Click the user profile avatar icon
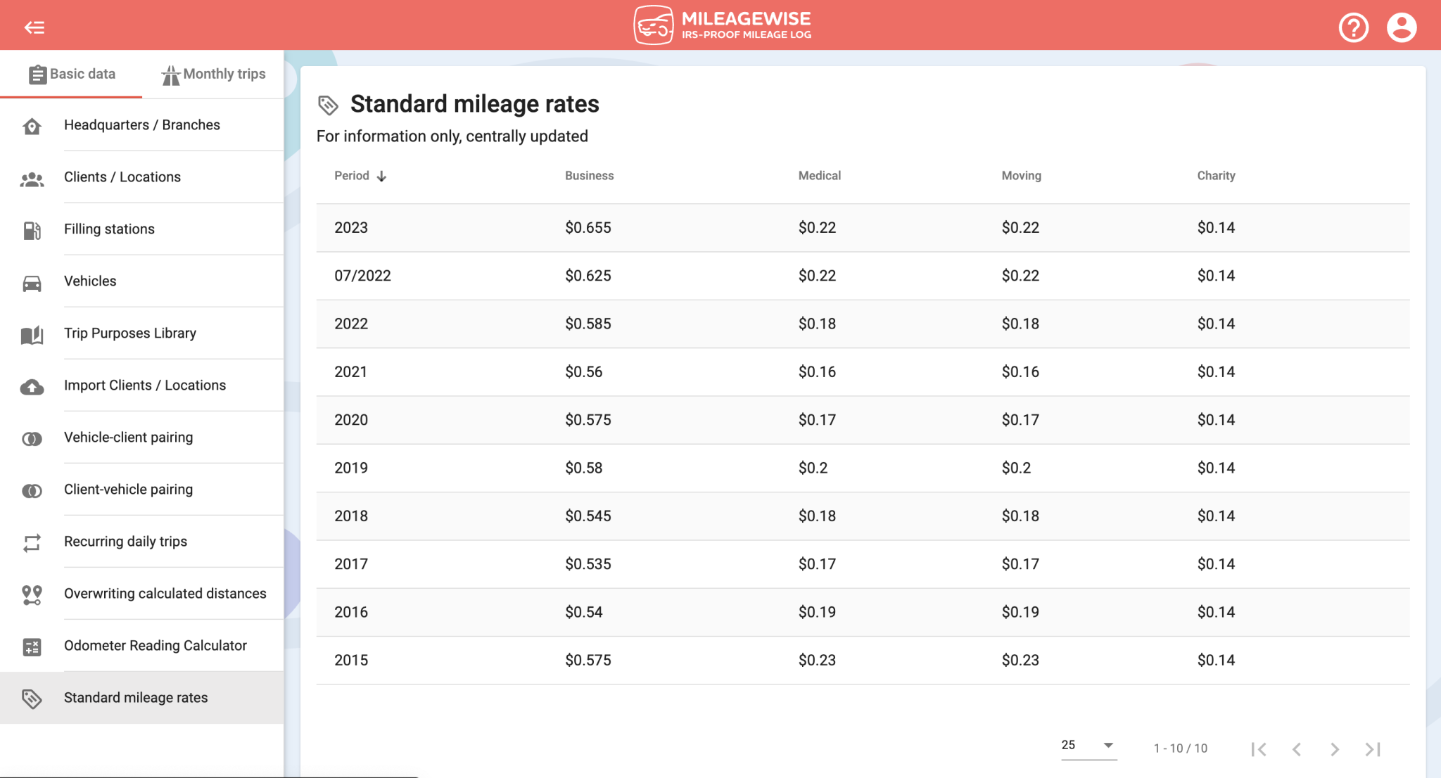Screen dimensions: 1441x778 click(1401, 27)
